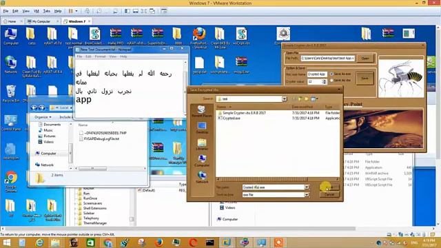This screenshot has width=441, height=248.
Task: Select the Save As exe radio button
Action: [332, 74]
